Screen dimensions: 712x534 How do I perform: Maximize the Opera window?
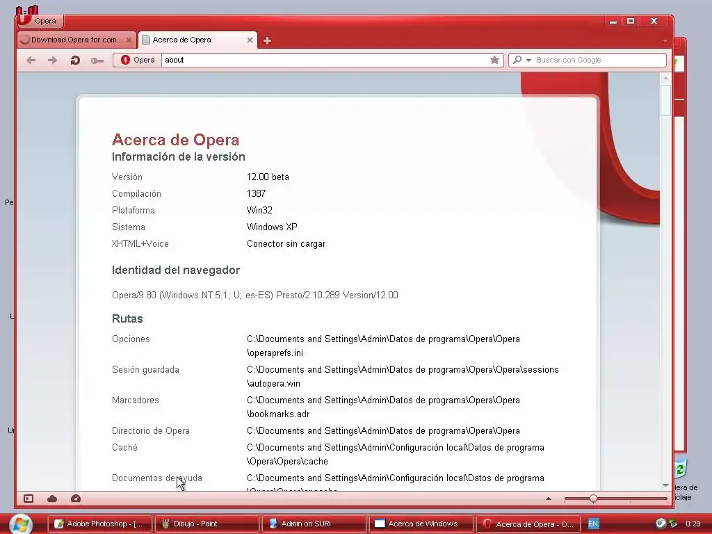point(631,22)
